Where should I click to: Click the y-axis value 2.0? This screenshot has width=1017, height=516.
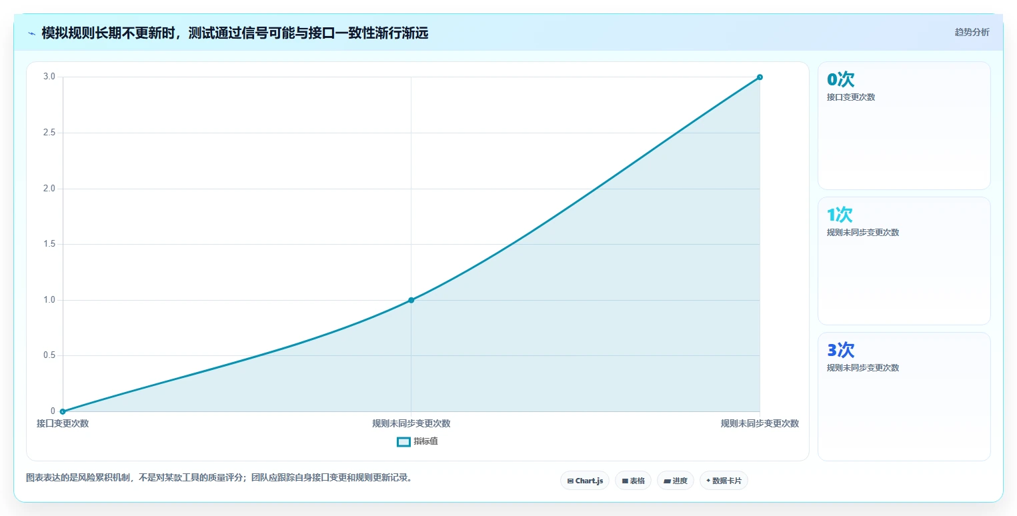pos(49,189)
